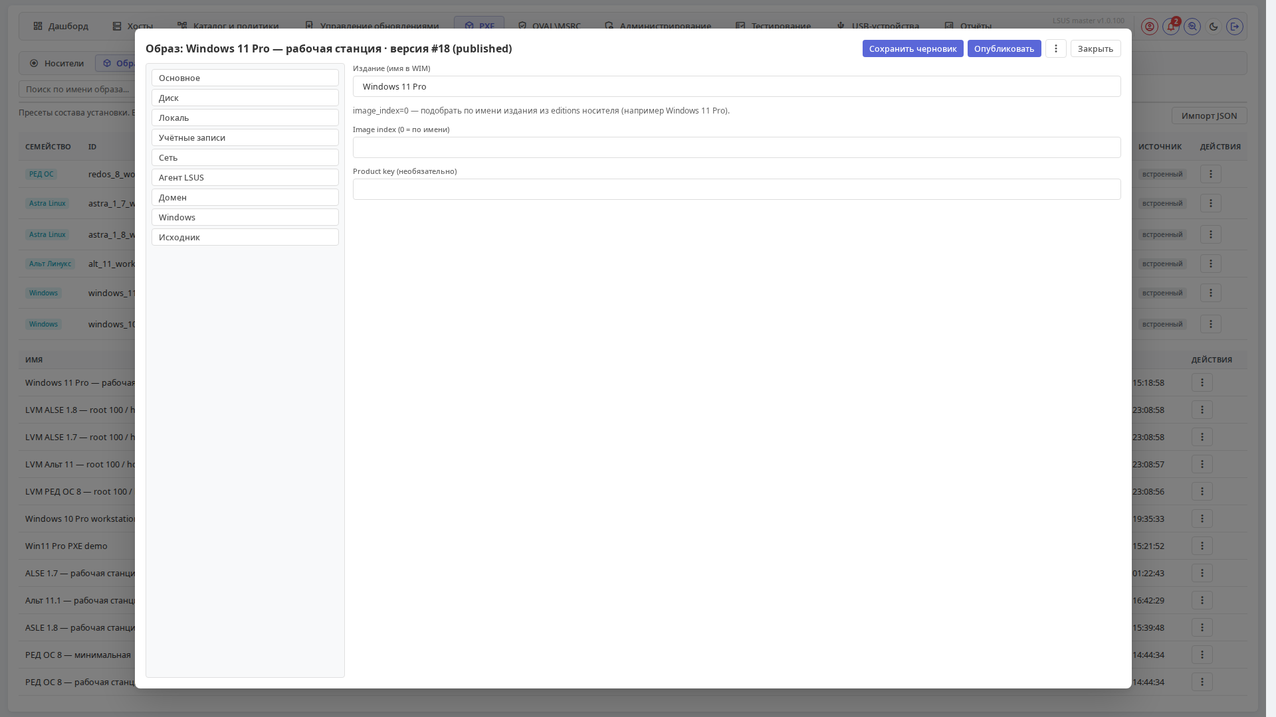Open notifications bell with badge 2
The height and width of the screenshot is (717, 1276).
pos(1171,27)
